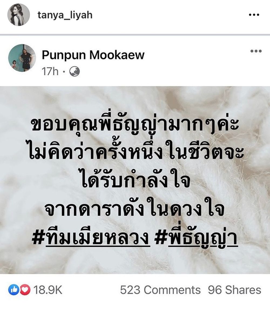View the 96 Shares list

[x=235, y=290]
